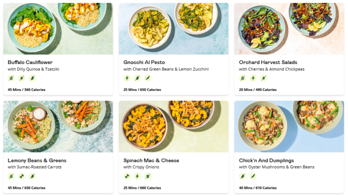Click the Buffalo Cauliflower bowl photo
Image resolution: width=348 pixels, height=196 pixels.
click(x=58, y=28)
